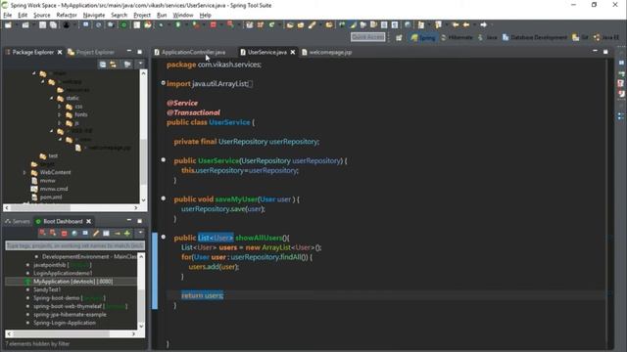627x352 pixels.
Task: Toggle Link with Editor in Package Explorer
Action: (114, 65)
